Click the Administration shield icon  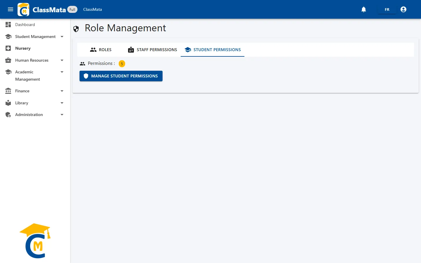[x=8, y=115]
